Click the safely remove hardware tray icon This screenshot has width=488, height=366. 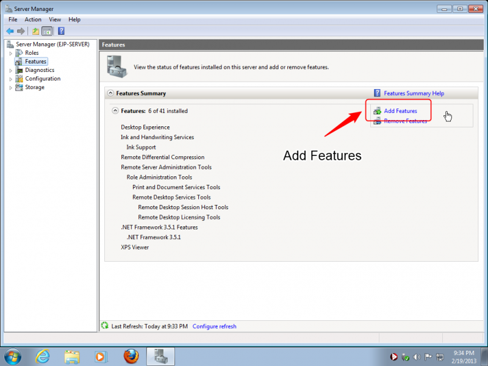[x=405, y=357]
